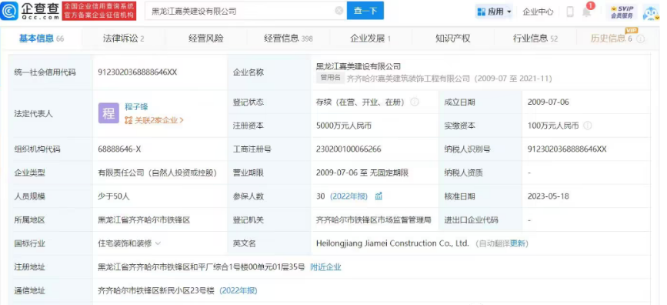Viewport: 667px width, 305px height.
Task: Click the red official credit agency banner
Action: (x=98, y=11)
